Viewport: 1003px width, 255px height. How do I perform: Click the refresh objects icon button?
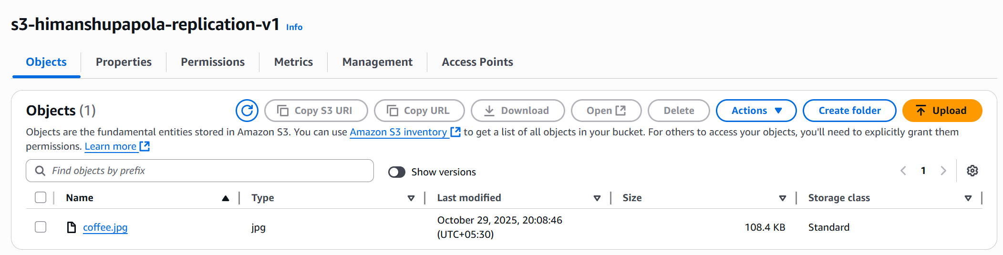point(247,111)
